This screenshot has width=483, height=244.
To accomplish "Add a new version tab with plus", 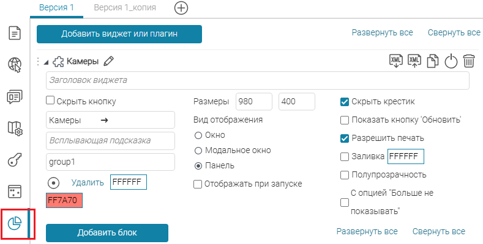I will [182, 8].
